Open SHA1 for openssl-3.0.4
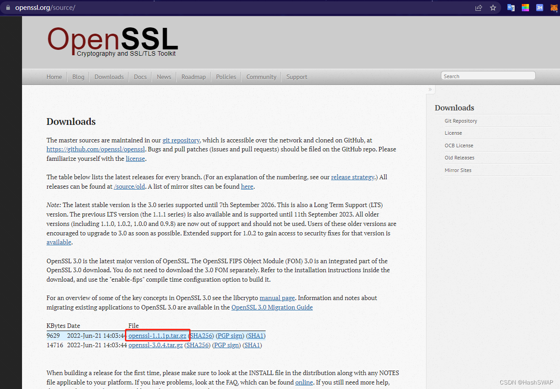Screen dimensions: 560x389 252,345
